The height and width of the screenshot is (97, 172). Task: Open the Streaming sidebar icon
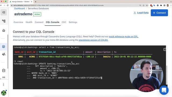(x=3, y=54)
